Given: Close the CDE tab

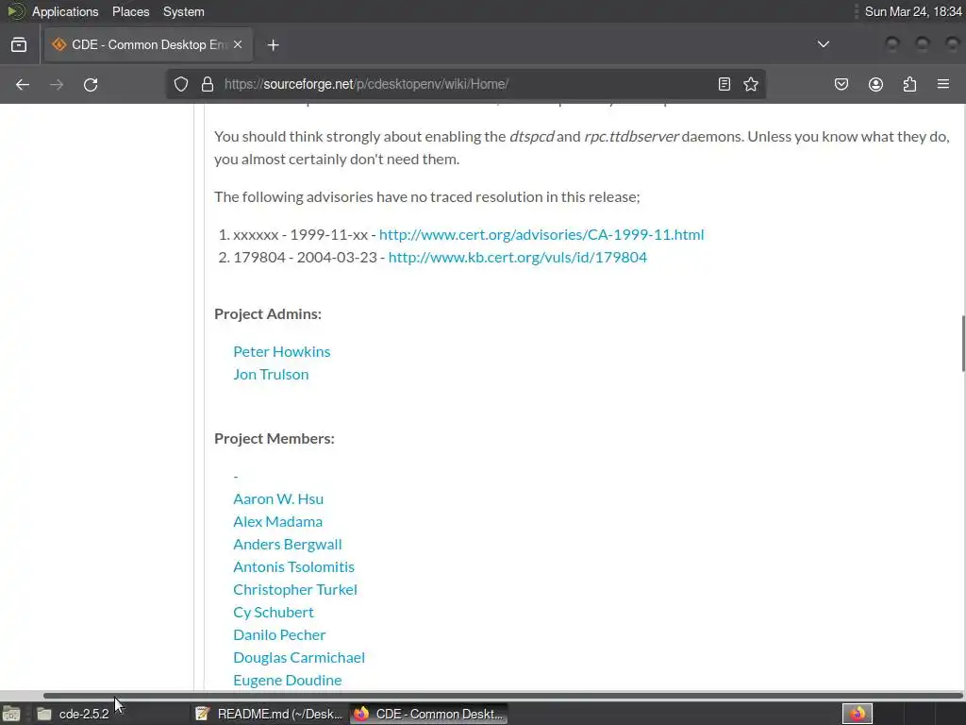Looking at the screenshot, I should click(238, 45).
